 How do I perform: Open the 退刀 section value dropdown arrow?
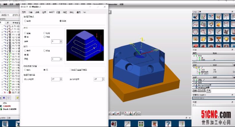61,59
